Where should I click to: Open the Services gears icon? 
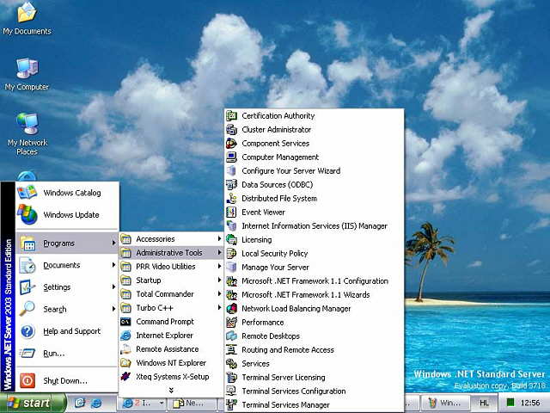point(231,363)
